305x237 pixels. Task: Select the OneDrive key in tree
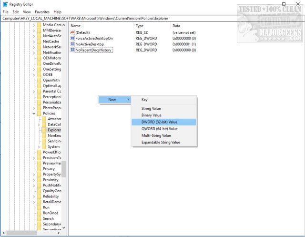52,63
